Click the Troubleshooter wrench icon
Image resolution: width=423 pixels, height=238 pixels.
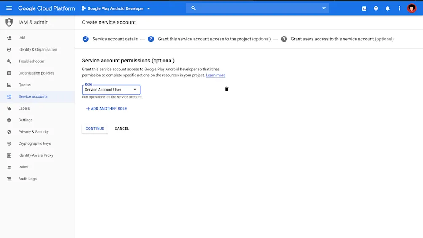point(9,61)
